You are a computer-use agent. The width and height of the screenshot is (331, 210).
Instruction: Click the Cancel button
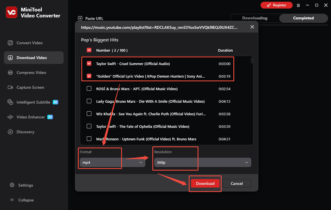(237, 183)
